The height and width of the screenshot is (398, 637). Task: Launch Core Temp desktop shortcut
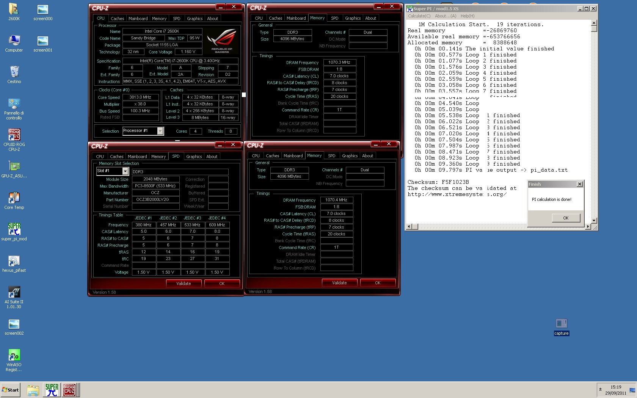[x=14, y=201]
